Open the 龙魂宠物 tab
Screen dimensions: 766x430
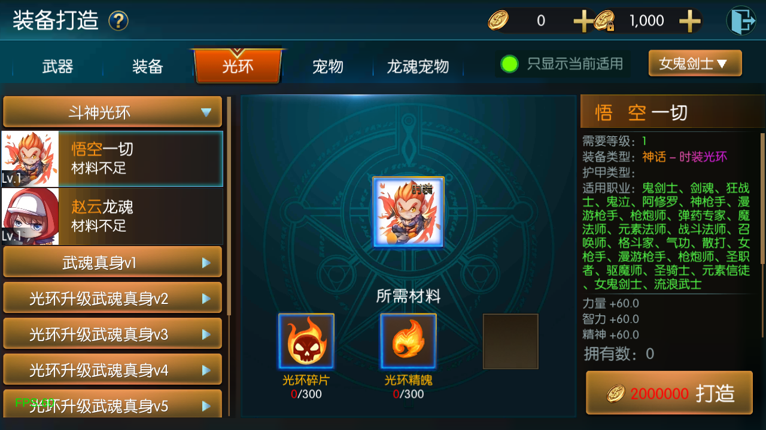coord(418,66)
